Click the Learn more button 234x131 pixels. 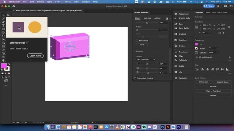(x=35, y=56)
